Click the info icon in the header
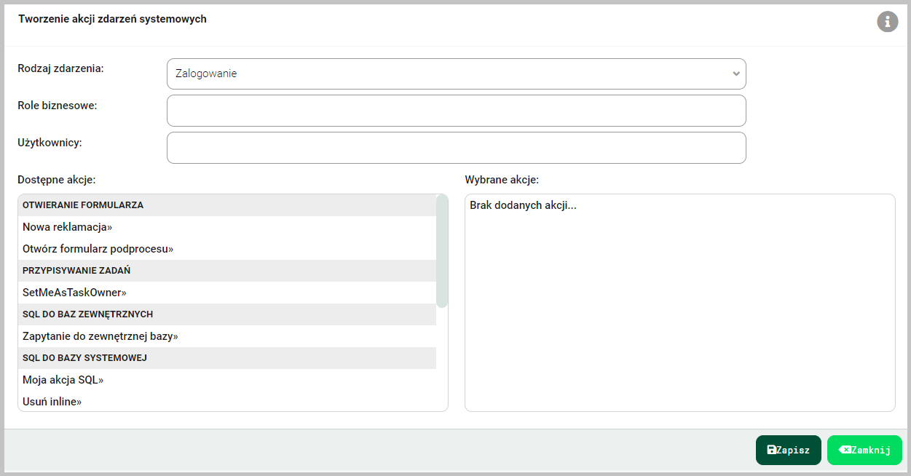The image size is (911, 476). tap(887, 22)
